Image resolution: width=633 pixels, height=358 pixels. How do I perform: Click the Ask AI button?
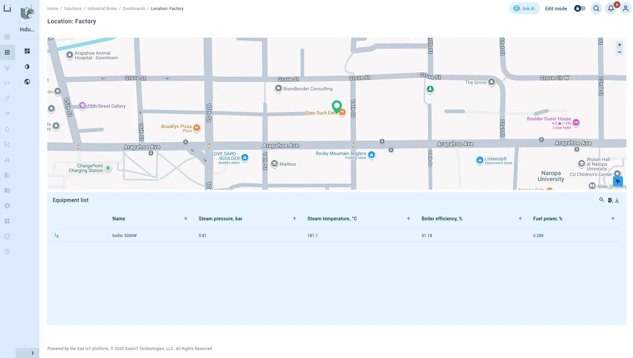click(x=524, y=9)
